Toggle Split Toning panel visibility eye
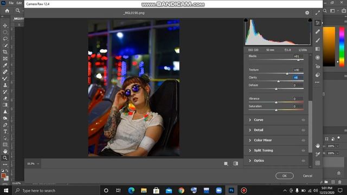This screenshot has width=347, height=195. pyautogui.click(x=304, y=151)
